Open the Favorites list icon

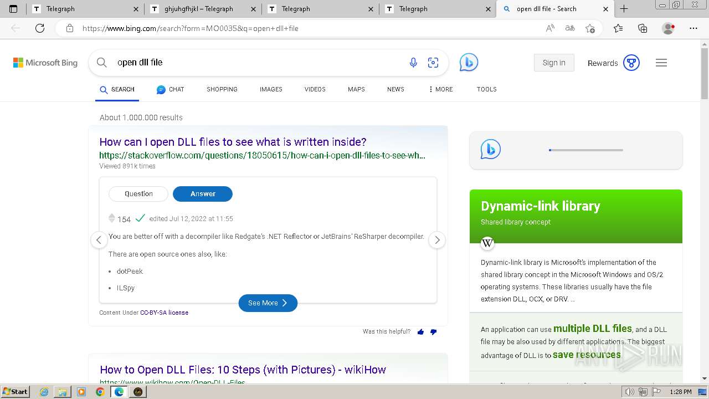click(x=618, y=28)
